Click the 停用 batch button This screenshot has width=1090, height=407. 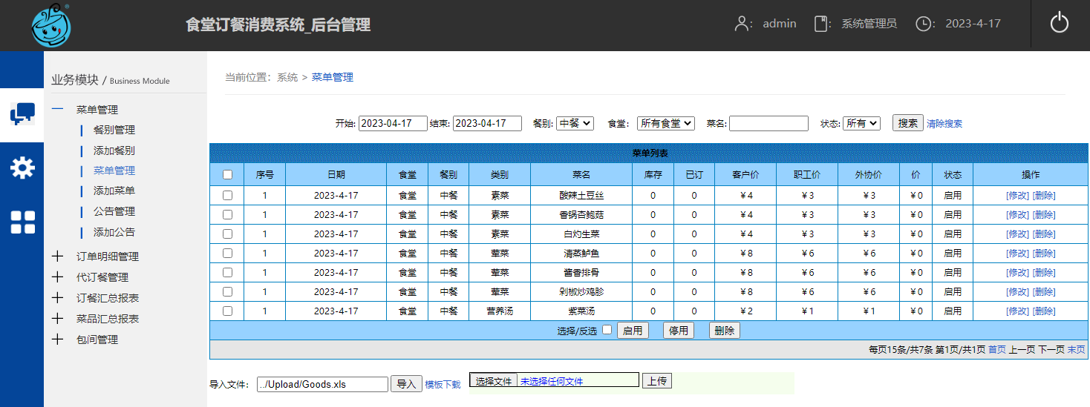(x=679, y=331)
